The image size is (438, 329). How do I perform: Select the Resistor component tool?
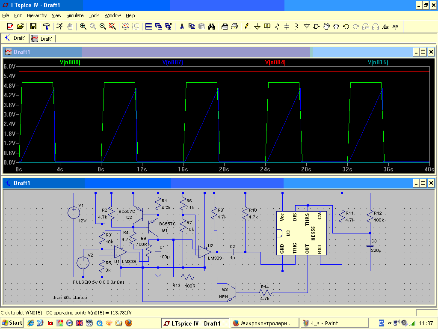[277, 26]
